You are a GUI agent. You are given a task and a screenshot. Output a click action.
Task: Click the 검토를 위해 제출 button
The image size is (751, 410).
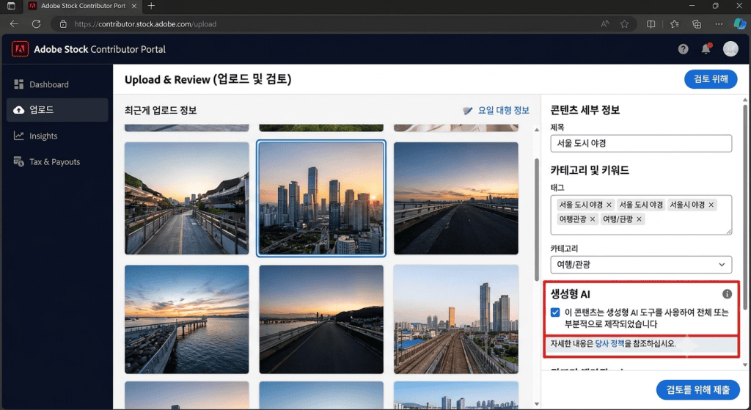[x=698, y=390]
